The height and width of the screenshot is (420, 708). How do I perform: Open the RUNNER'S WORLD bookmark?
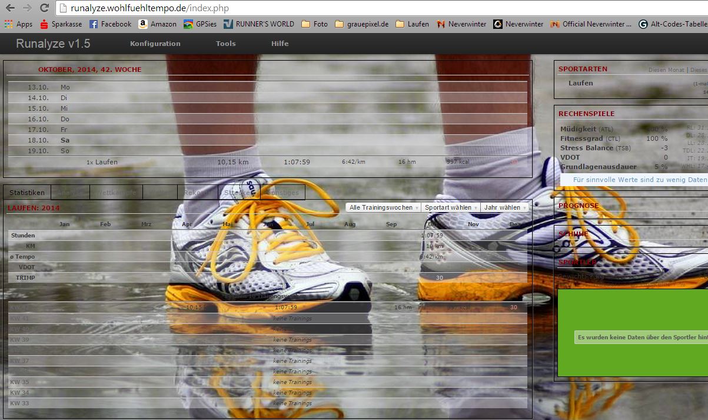pos(258,24)
